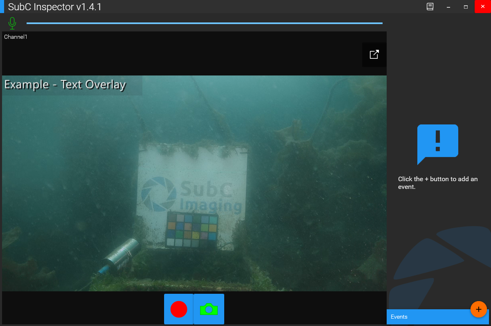Viewport: 491px width, 326px height.
Task: Click the add-an-event hint text
Action: (x=437, y=183)
